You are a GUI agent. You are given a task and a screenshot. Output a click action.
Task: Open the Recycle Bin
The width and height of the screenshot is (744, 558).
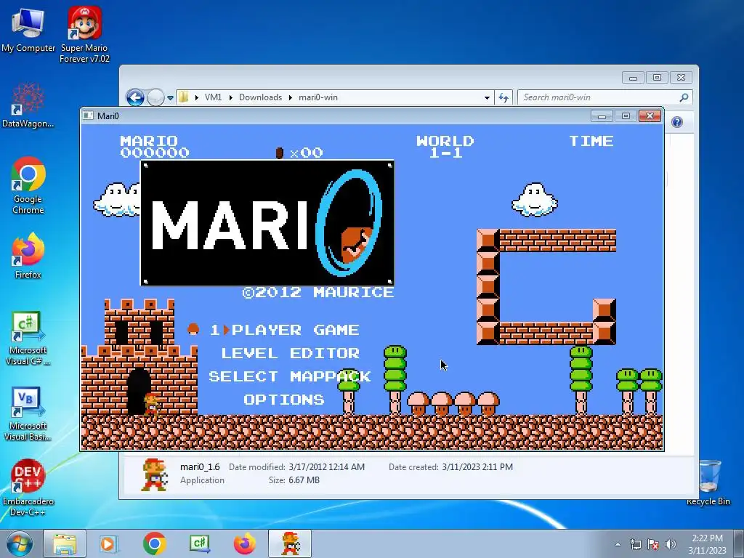coord(708,482)
